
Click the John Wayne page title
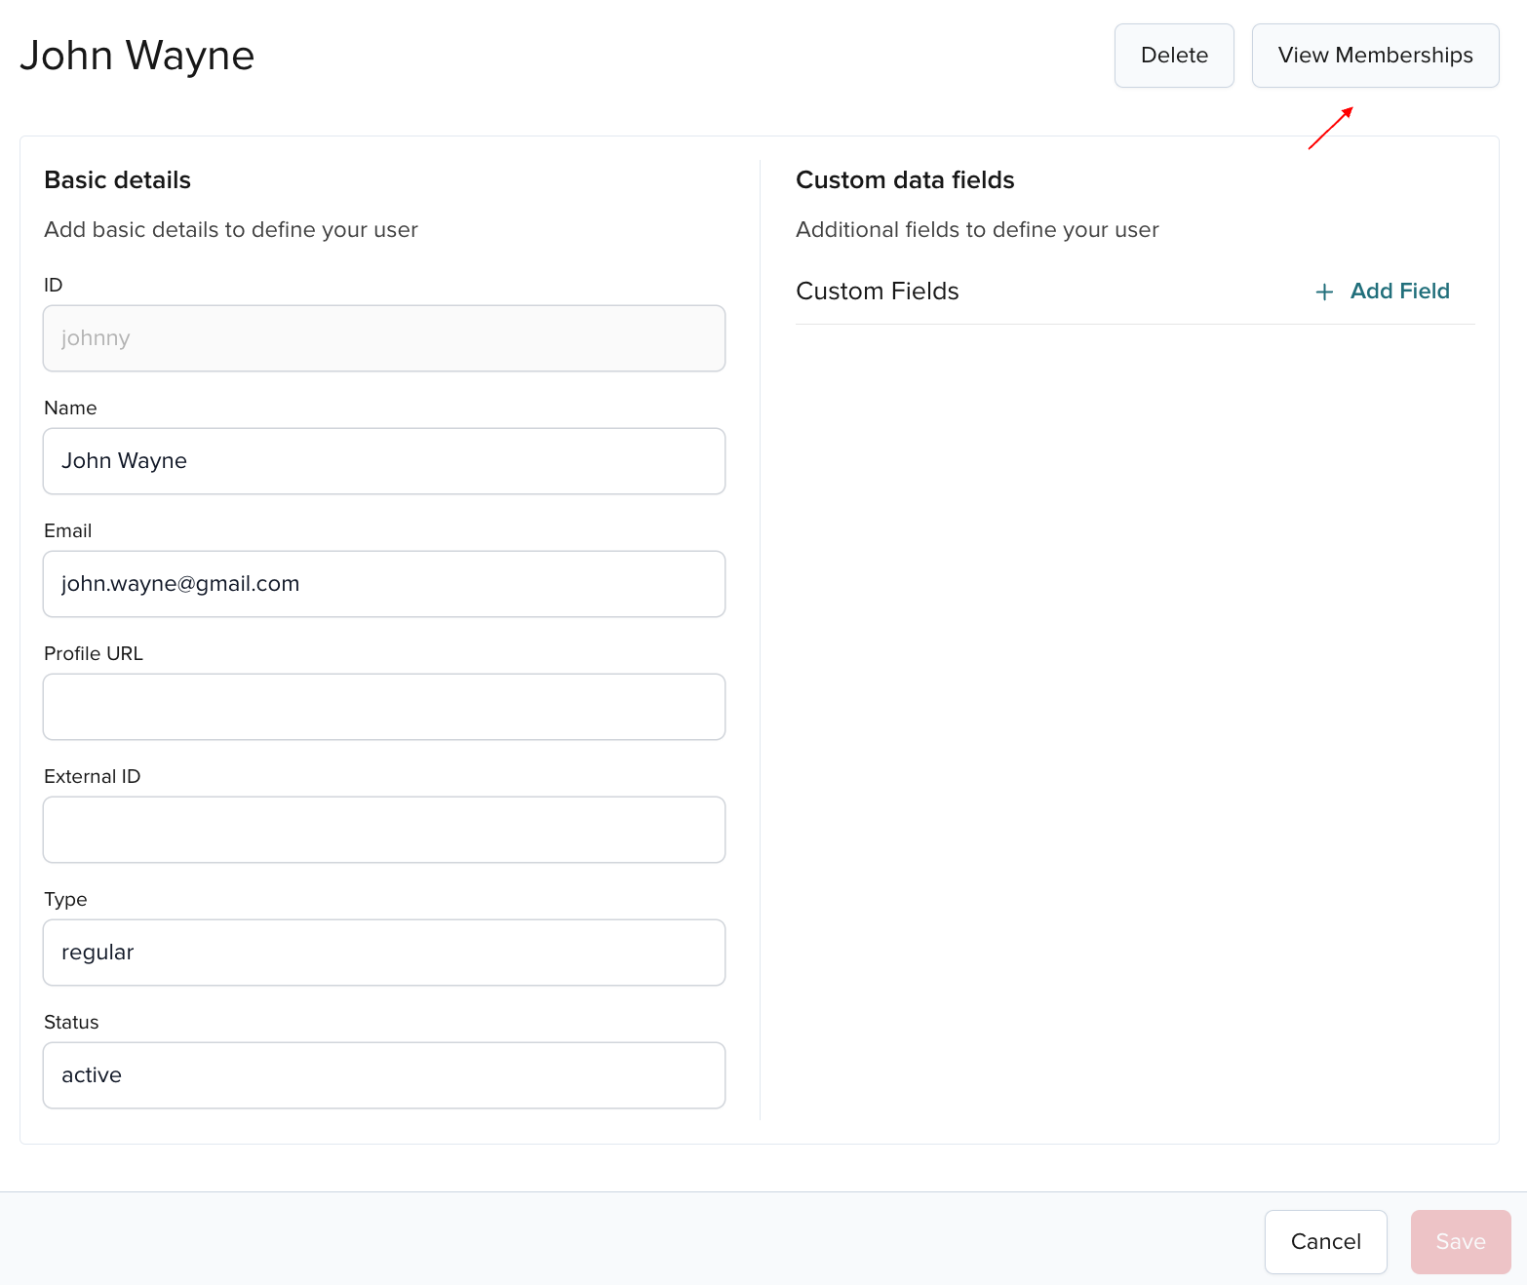(x=137, y=56)
